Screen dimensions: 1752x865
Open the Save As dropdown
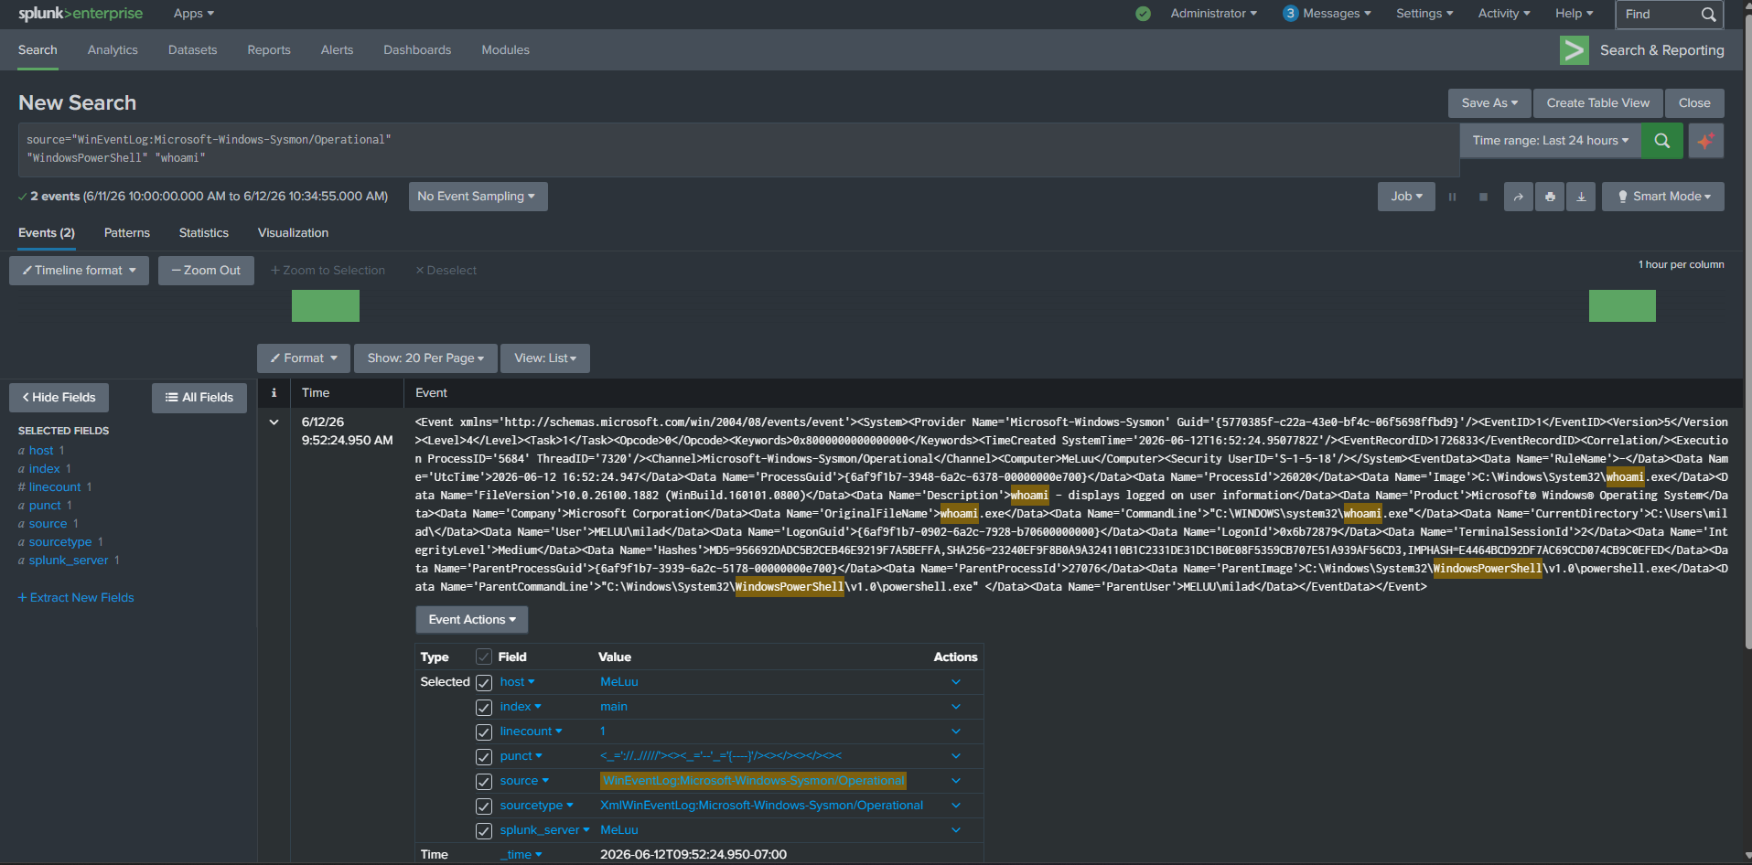(x=1489, y=103)
